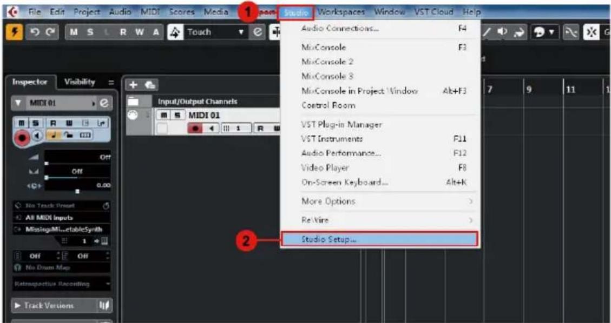Select the Line draw tool in the toolbar
611x323 pixels.
[487, 32]
